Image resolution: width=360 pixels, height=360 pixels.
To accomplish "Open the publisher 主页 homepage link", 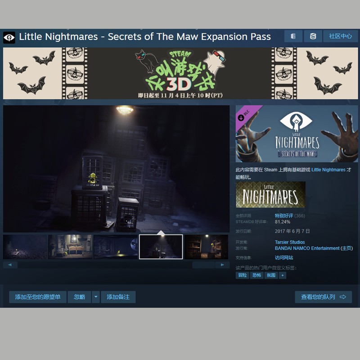I will 346,248.
